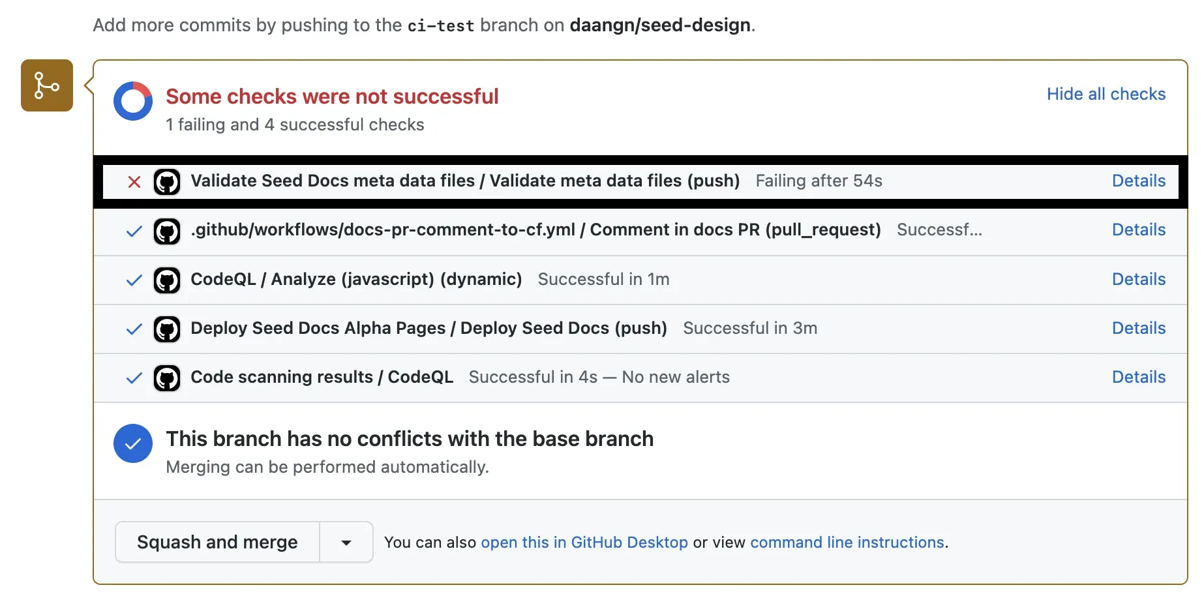This screenshot has width=1204, height=596.
Task: Open Details for Comment in docs PR check
Action: (1138, 230)
